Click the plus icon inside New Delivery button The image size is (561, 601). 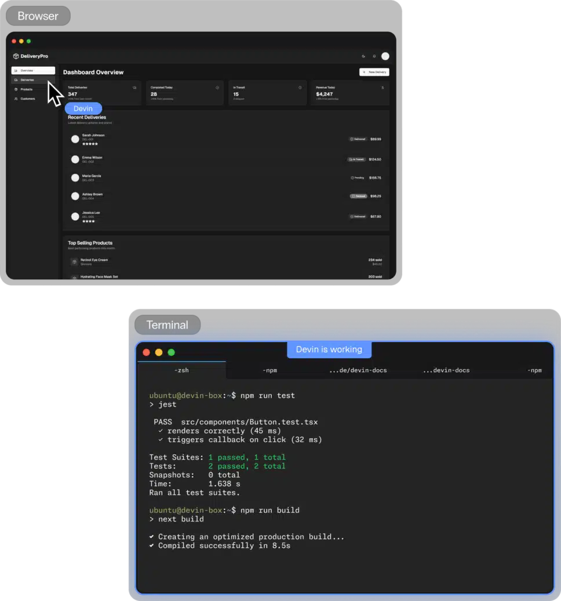click(365, 72)
